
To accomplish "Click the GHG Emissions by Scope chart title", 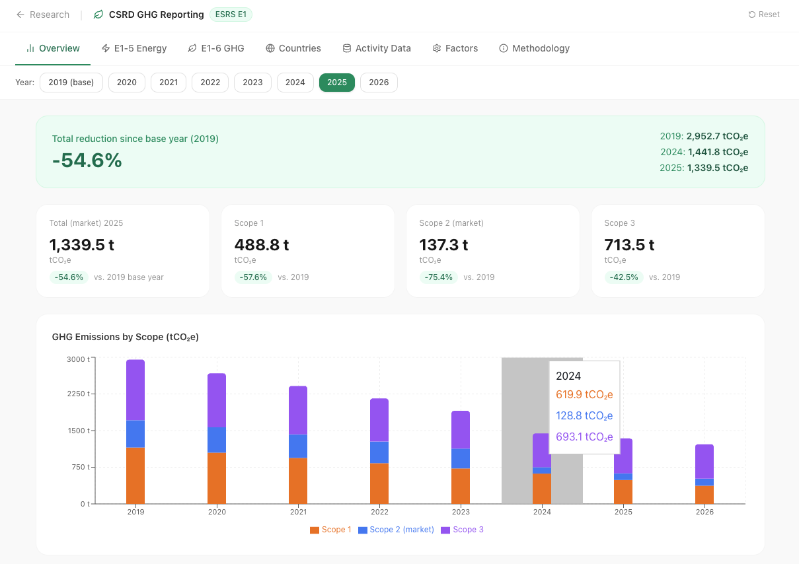I will 126,337.
